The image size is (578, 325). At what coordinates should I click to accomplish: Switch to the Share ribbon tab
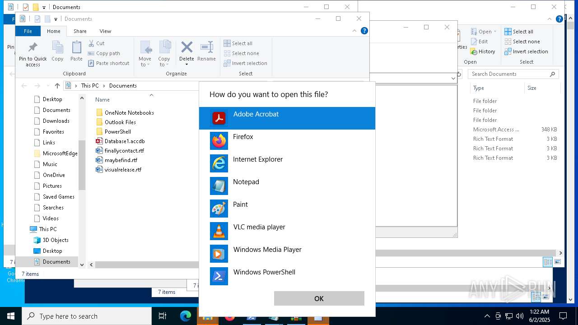coord(80,31)
